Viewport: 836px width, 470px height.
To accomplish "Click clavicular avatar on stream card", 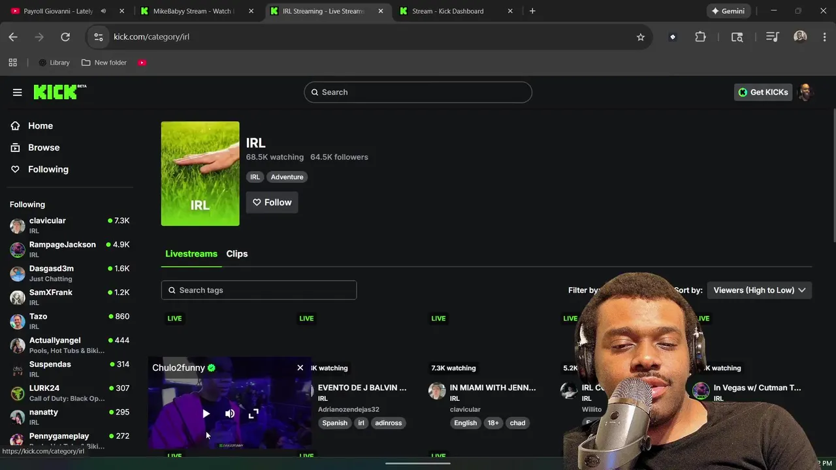I will [437, 391].
